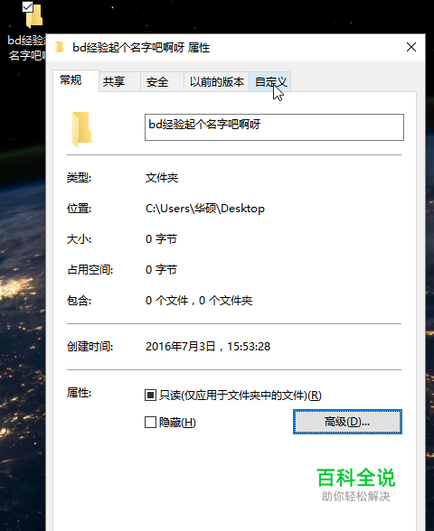Open the 高级(D)... advanced settings button
The width and height of the screenshot is (434, 531).
pyautogui.click(x=347, y=422)
